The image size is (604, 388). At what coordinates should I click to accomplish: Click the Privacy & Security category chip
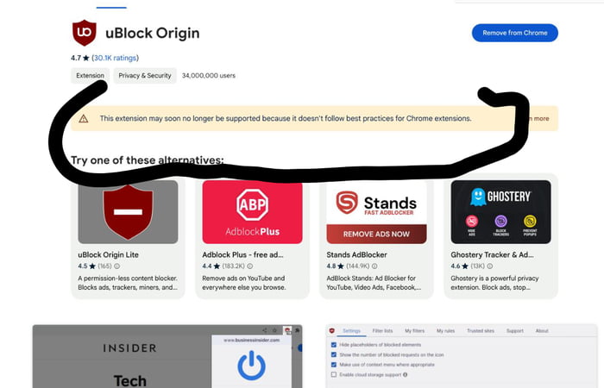click(145, 76)
